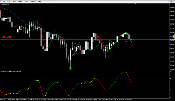The height and width of the screenshot is (101, 175).
Task: Minimize the chart window
Action: [x=169, y=2]
